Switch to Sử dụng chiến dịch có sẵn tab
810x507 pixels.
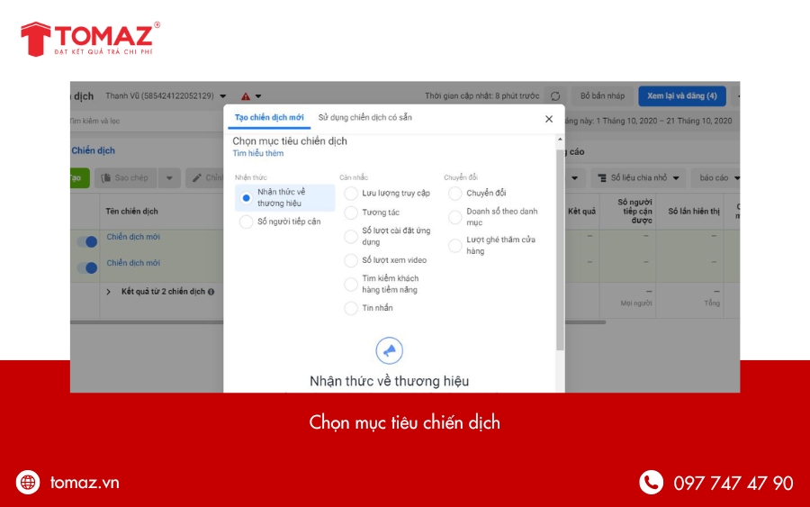[364, 118]
